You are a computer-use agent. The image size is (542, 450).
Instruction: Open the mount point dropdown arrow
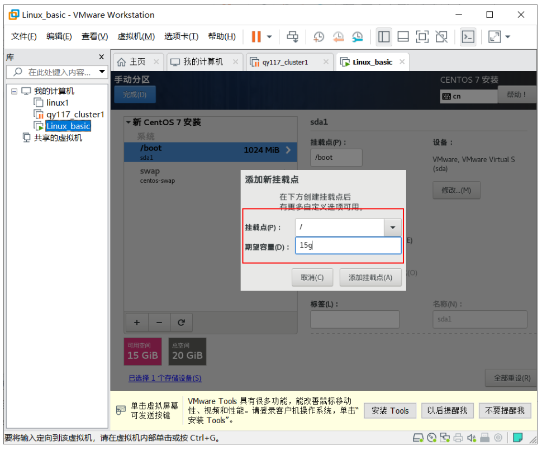[x=393, y=228]
